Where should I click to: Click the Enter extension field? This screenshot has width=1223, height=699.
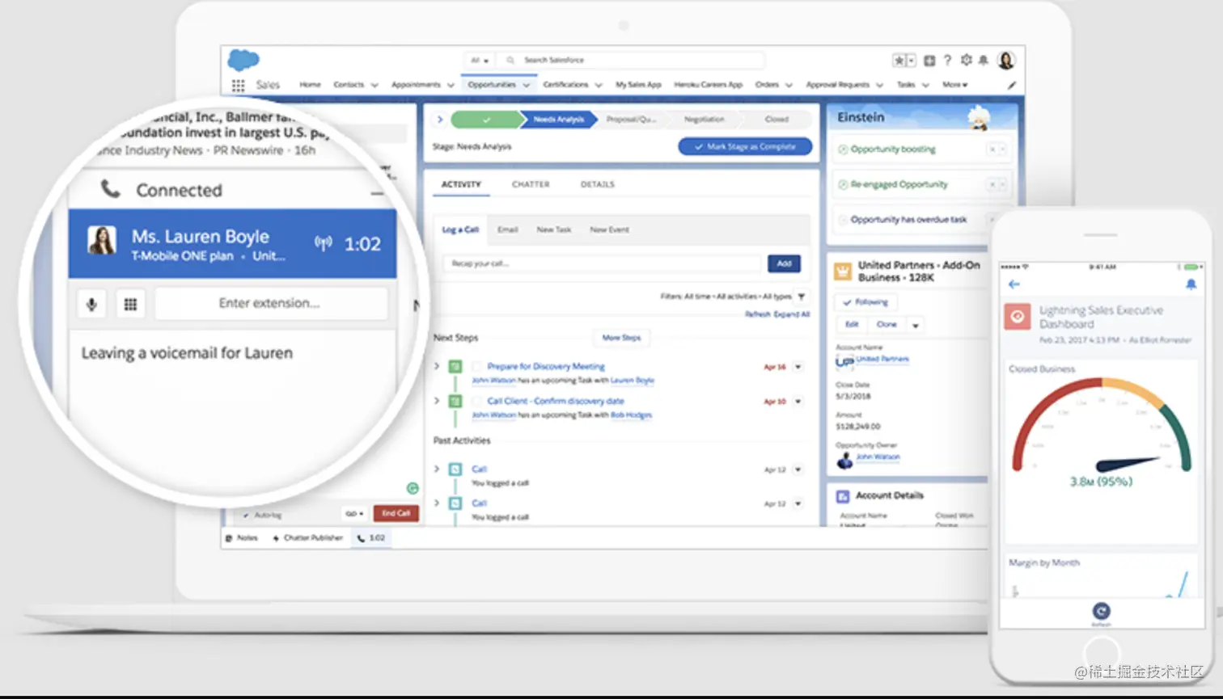pos(270,304)
